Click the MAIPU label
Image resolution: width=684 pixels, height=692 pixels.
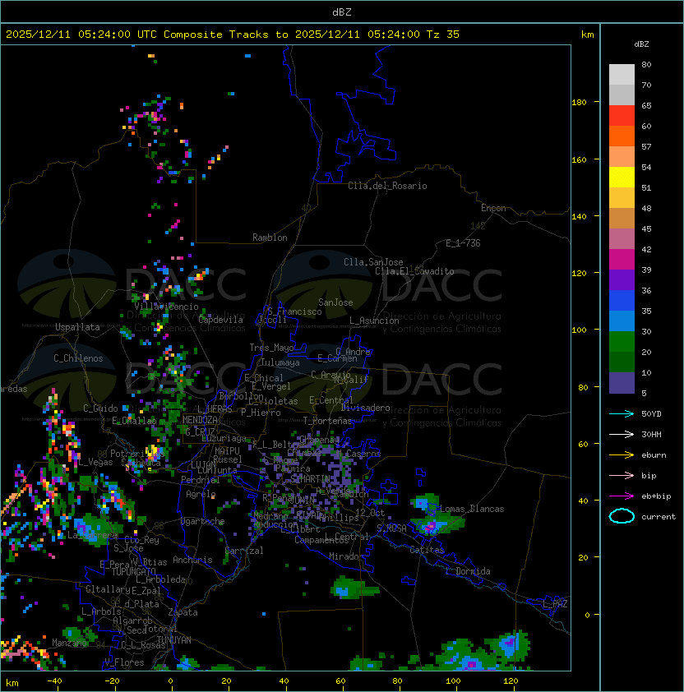(x=227, y=451)
